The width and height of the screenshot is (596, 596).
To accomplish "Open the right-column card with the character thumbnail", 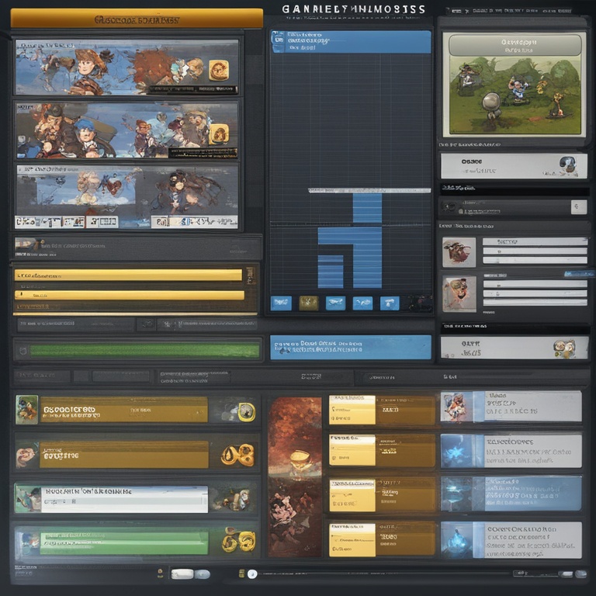I will tap(511, 407).
